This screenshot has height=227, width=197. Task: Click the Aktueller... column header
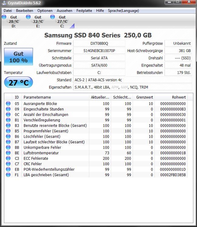click(100, 97)
